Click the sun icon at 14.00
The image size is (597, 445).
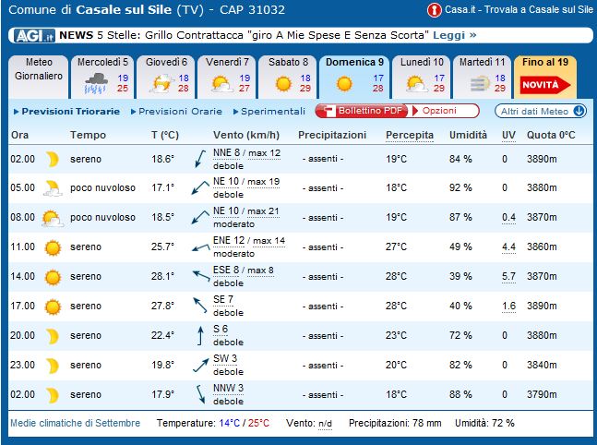click(x=53, y=277)
